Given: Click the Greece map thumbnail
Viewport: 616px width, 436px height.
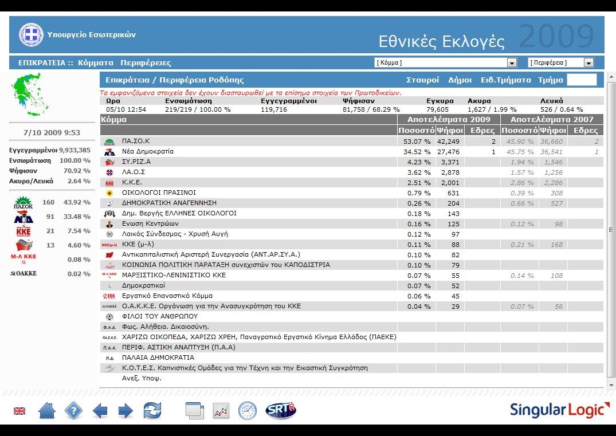Looking at the screenshot, I should pyautogui.click(x=30, y=96).
